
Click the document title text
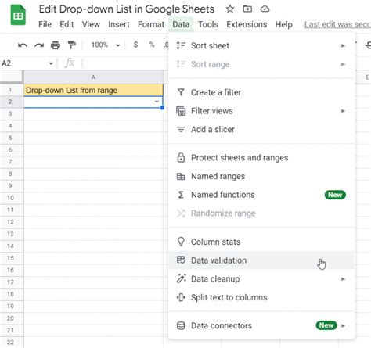(127, 9)
